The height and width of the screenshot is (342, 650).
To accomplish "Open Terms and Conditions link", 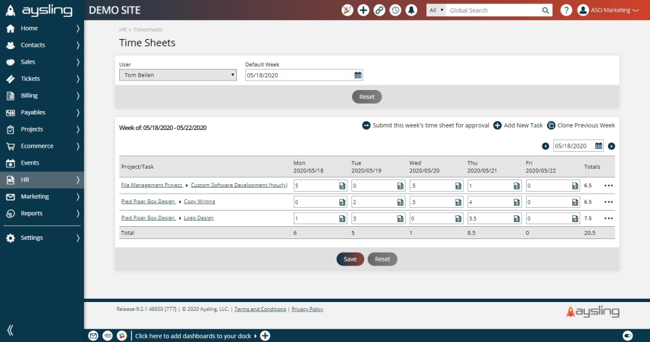I will coord(260,309).
